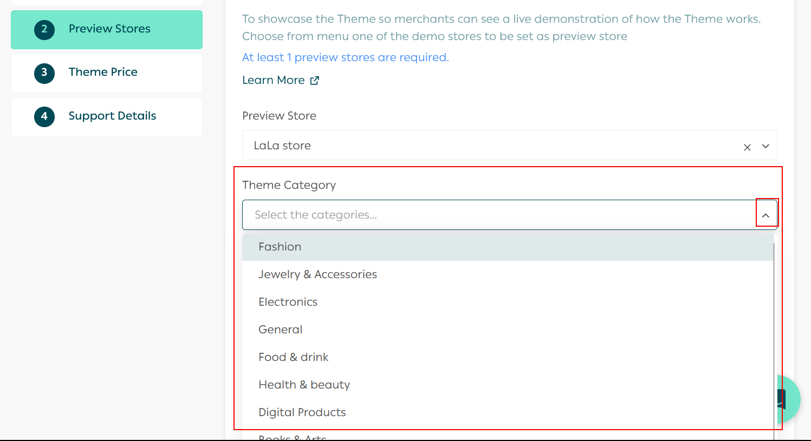This screenshot has height=441, width=811.
Task: Select Health & beauty from the list
Action: [304, 385]
